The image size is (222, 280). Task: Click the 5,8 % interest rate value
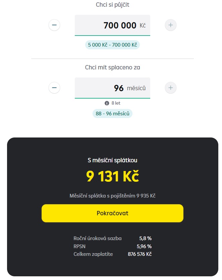click(146, 238)
